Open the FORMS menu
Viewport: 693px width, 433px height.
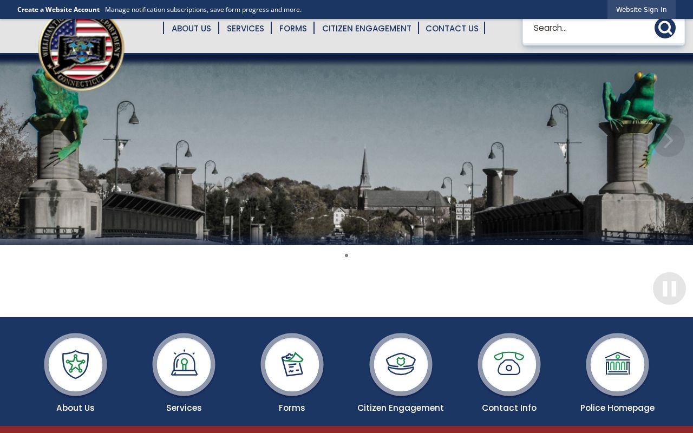[293, 28]
